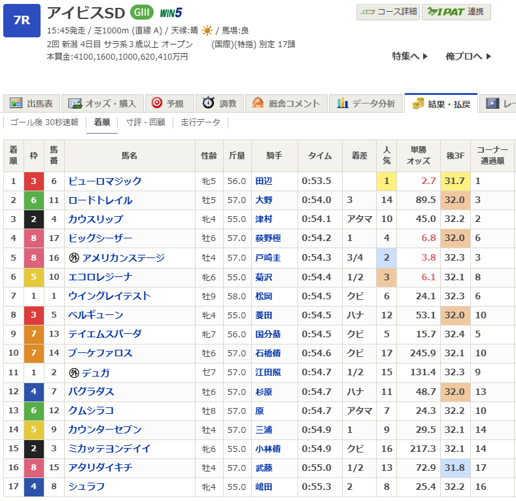Open the 特集へ link

click(x=409, y=56)
